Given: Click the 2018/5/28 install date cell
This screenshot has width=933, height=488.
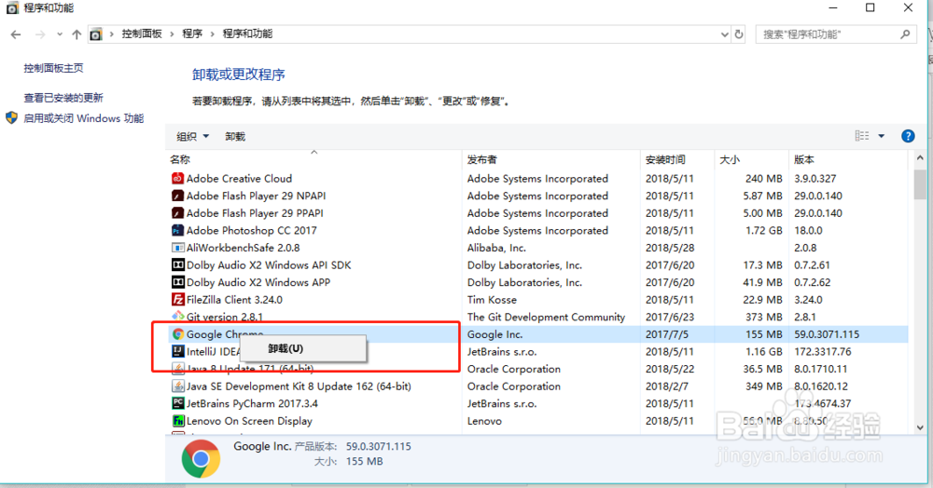Looking at the screenshot, I should click(x=669, y=248).
